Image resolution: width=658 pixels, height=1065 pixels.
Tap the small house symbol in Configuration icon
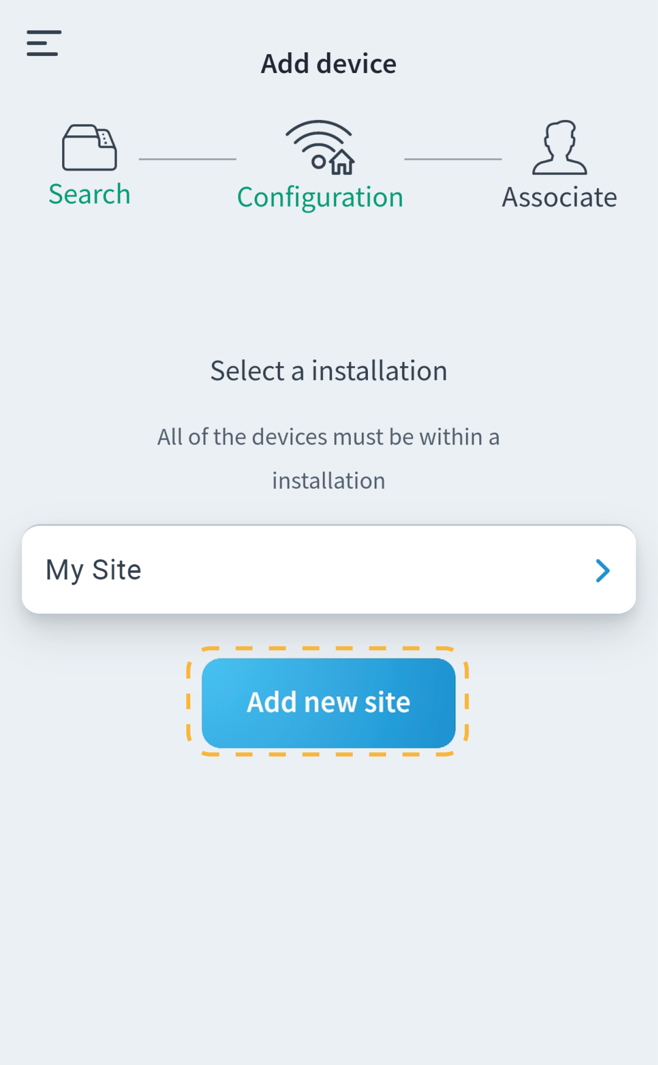342,163
